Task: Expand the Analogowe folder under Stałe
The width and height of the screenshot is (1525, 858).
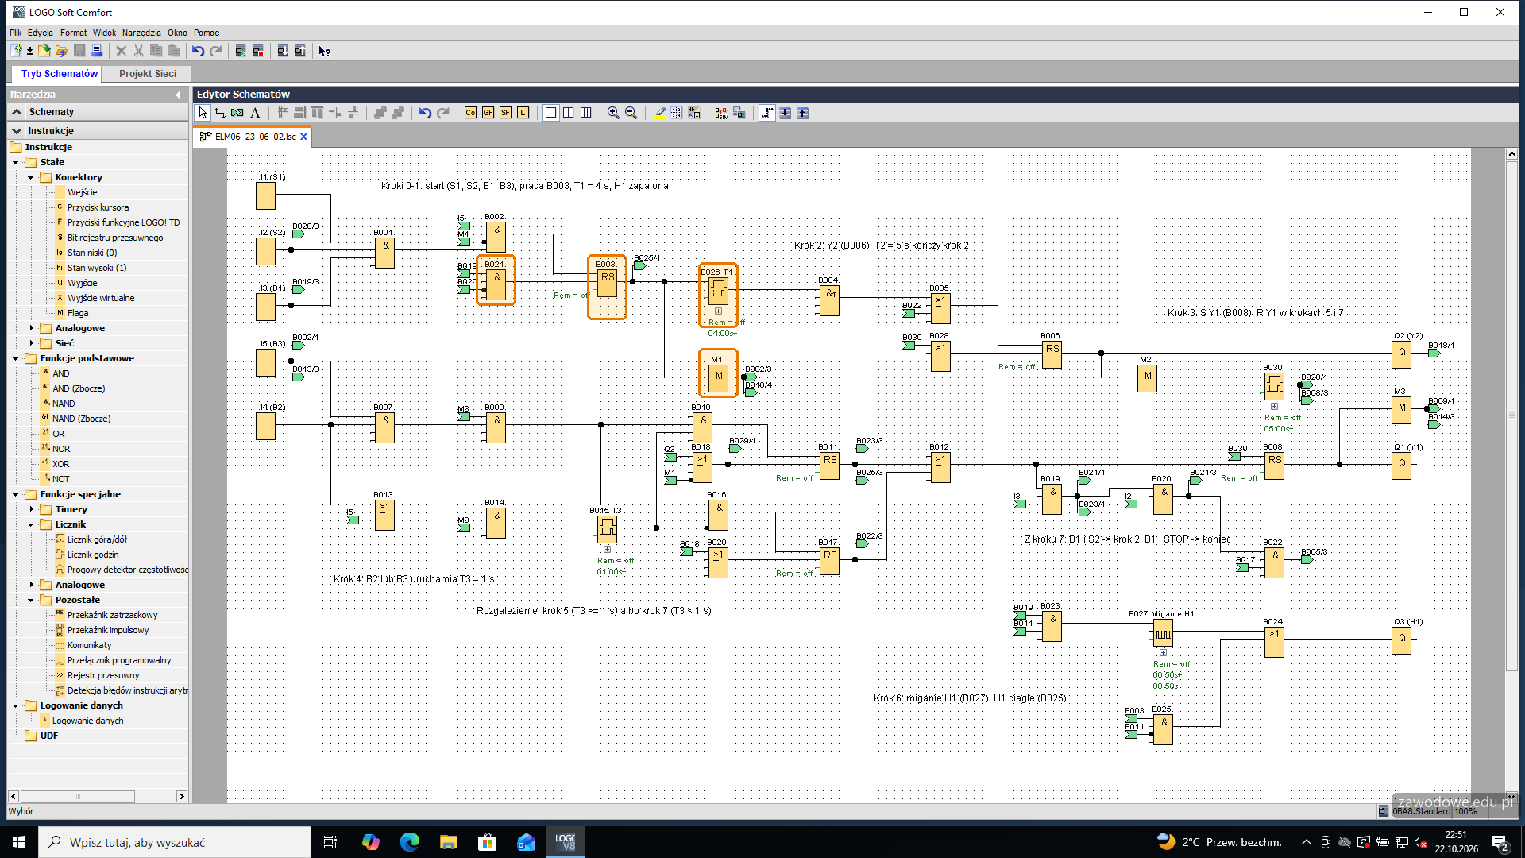Action: tap(32, 328)
